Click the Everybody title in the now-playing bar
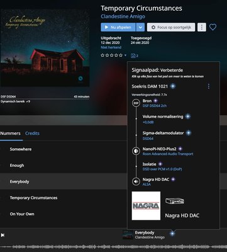This screenshot has height=252, width=227. point(145,232)
